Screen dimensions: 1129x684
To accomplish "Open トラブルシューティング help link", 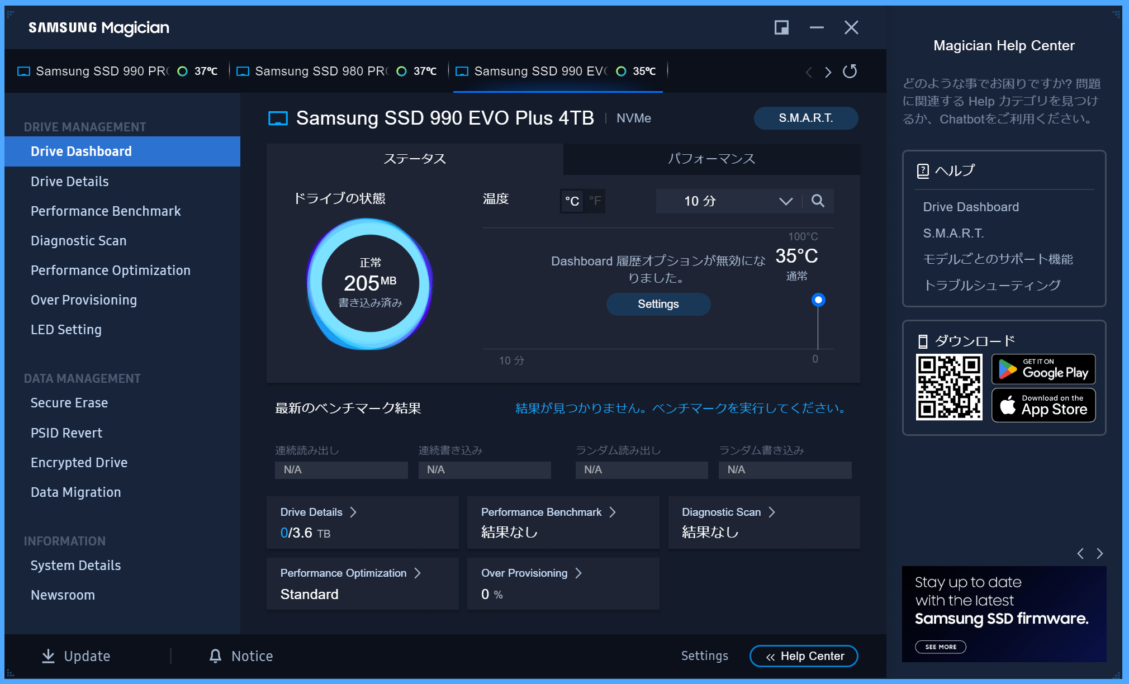I will 992,286.
